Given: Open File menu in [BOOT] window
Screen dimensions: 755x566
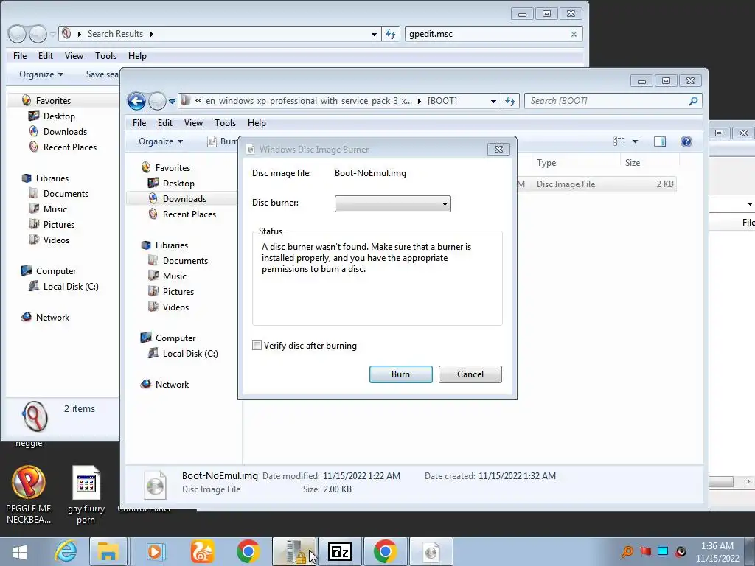Looking at the screenshot, I should (x=139, y=123).
